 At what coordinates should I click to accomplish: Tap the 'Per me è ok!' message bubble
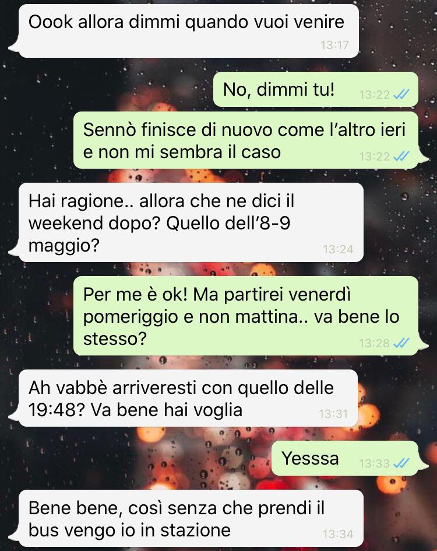point(246,316)
